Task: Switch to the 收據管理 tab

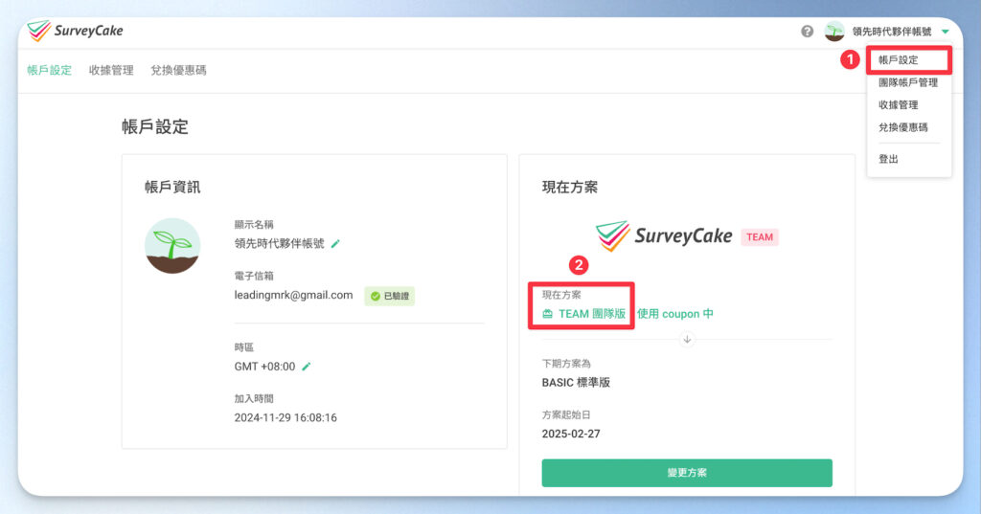Action: [111, 70]
